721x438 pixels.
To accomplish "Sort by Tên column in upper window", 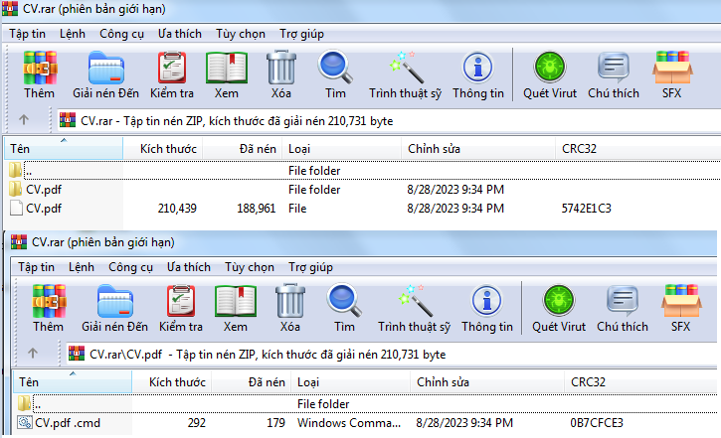I will (x=64, y=149).
